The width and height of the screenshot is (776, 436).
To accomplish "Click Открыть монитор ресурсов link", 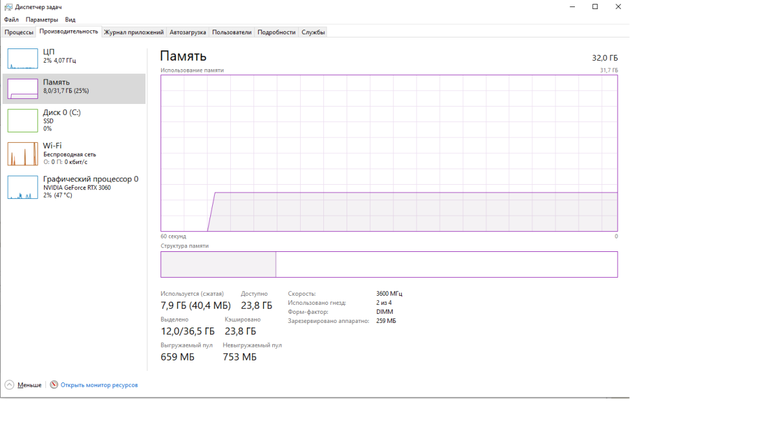I will tap(99, 385).
